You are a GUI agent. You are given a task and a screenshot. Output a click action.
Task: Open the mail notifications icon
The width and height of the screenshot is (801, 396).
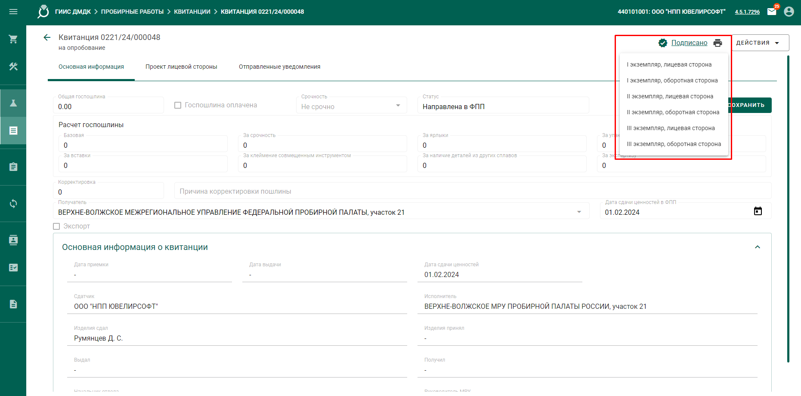tap(772, 12)
